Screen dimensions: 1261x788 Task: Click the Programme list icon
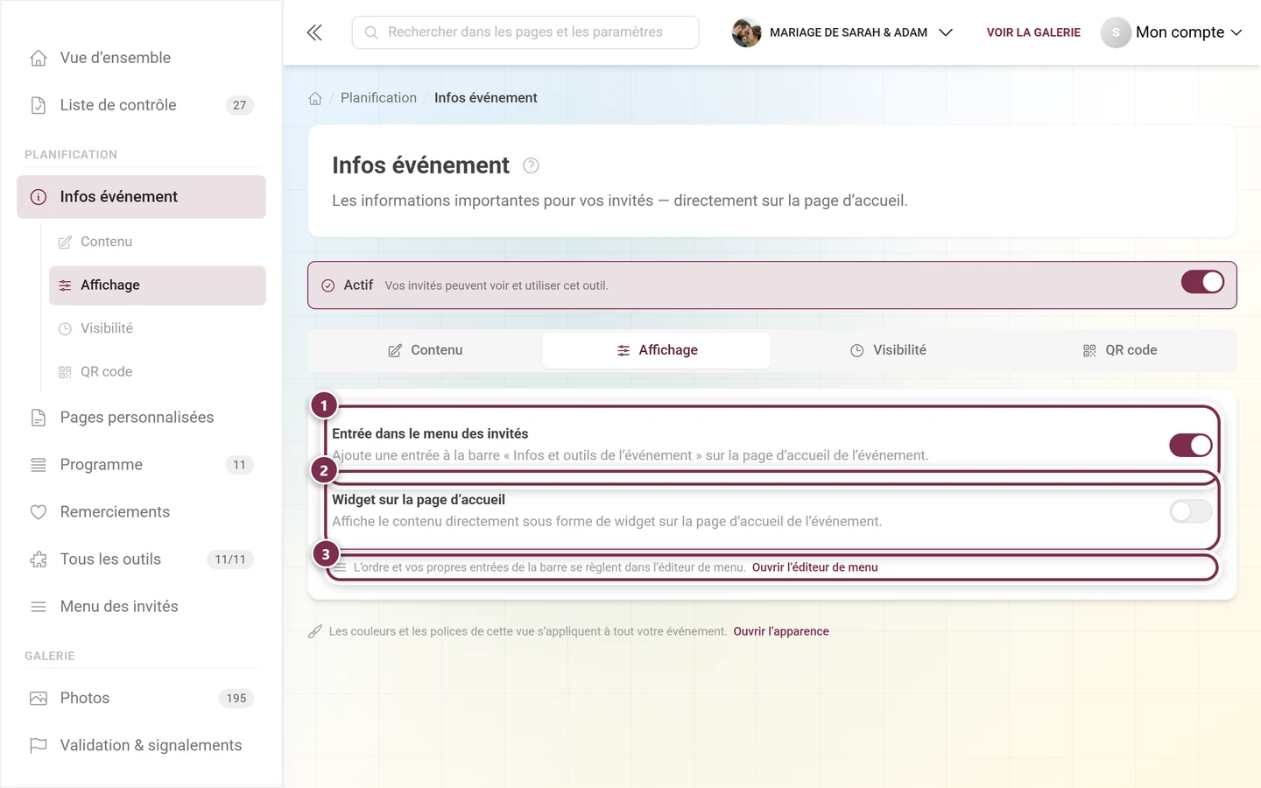[x=39, y=465]
